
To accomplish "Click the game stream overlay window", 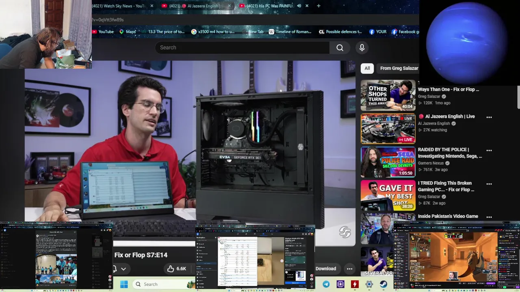I will click(457, 255).
